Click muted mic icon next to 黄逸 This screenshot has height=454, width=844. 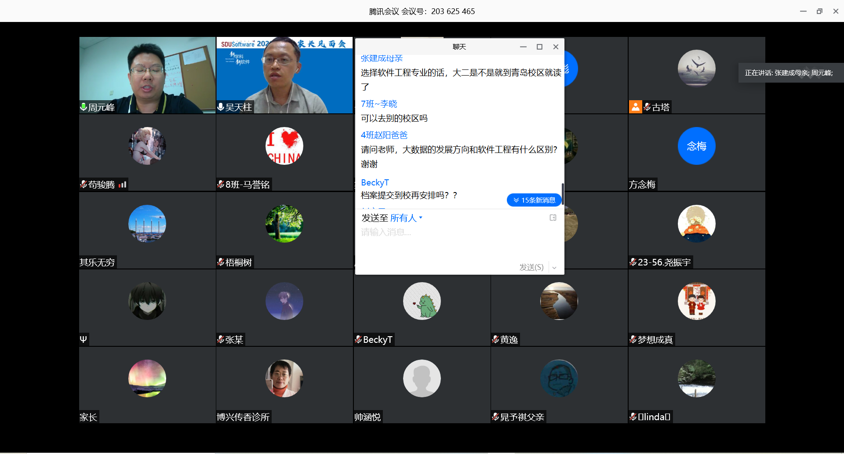pyautogui.click(x=495, y=339)
